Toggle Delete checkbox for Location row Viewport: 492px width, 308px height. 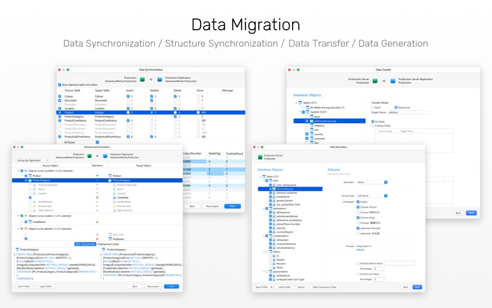point(175,108)
